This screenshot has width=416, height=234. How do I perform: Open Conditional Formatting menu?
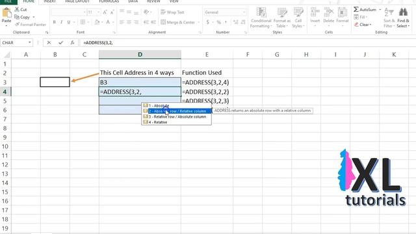pos(261,18)
